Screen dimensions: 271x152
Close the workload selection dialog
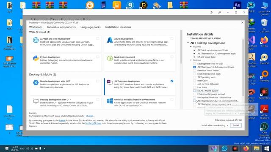click(242, 22)
